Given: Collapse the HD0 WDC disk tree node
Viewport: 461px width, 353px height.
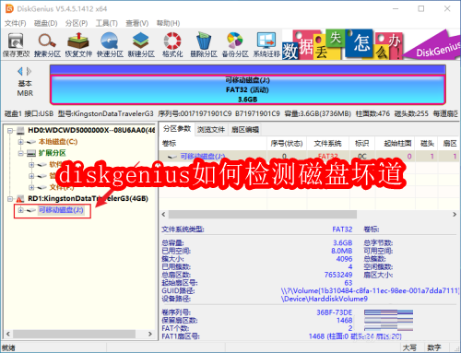Looking at the screenshot, I should [10, 131].
